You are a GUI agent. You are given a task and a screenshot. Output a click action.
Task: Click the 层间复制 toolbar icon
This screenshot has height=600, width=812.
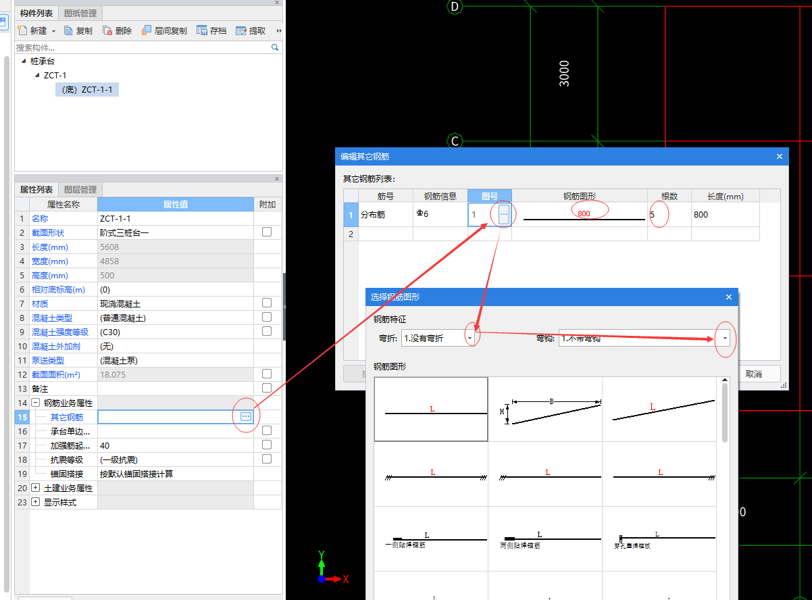point(147,30)
